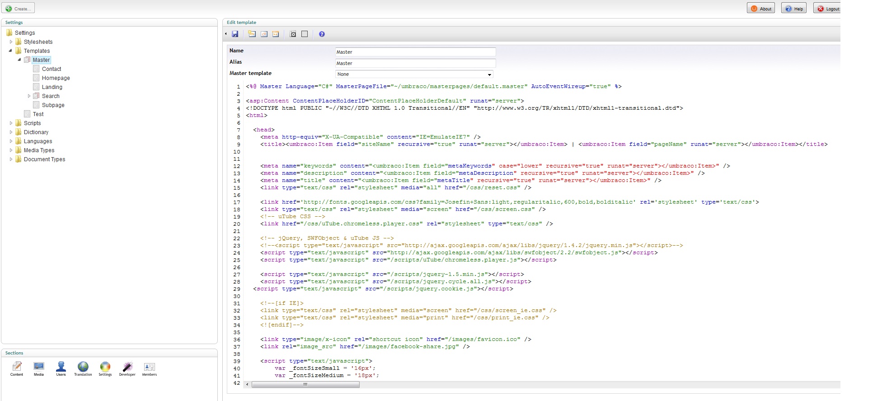Screen dimensions: 882x401
Task: Collapse the Templates folder
Action: click(x=10, y=51)
